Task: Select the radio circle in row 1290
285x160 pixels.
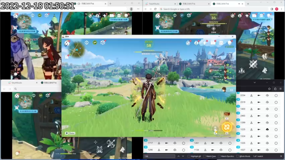Action: (183, 150)
